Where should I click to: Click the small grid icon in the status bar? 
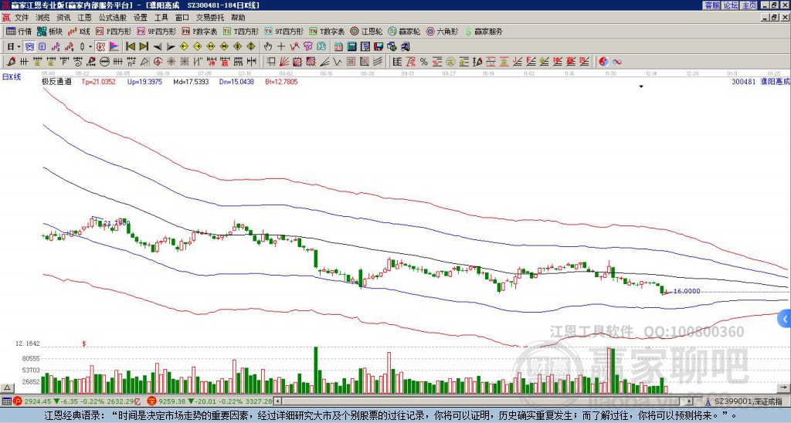[6, 401]
